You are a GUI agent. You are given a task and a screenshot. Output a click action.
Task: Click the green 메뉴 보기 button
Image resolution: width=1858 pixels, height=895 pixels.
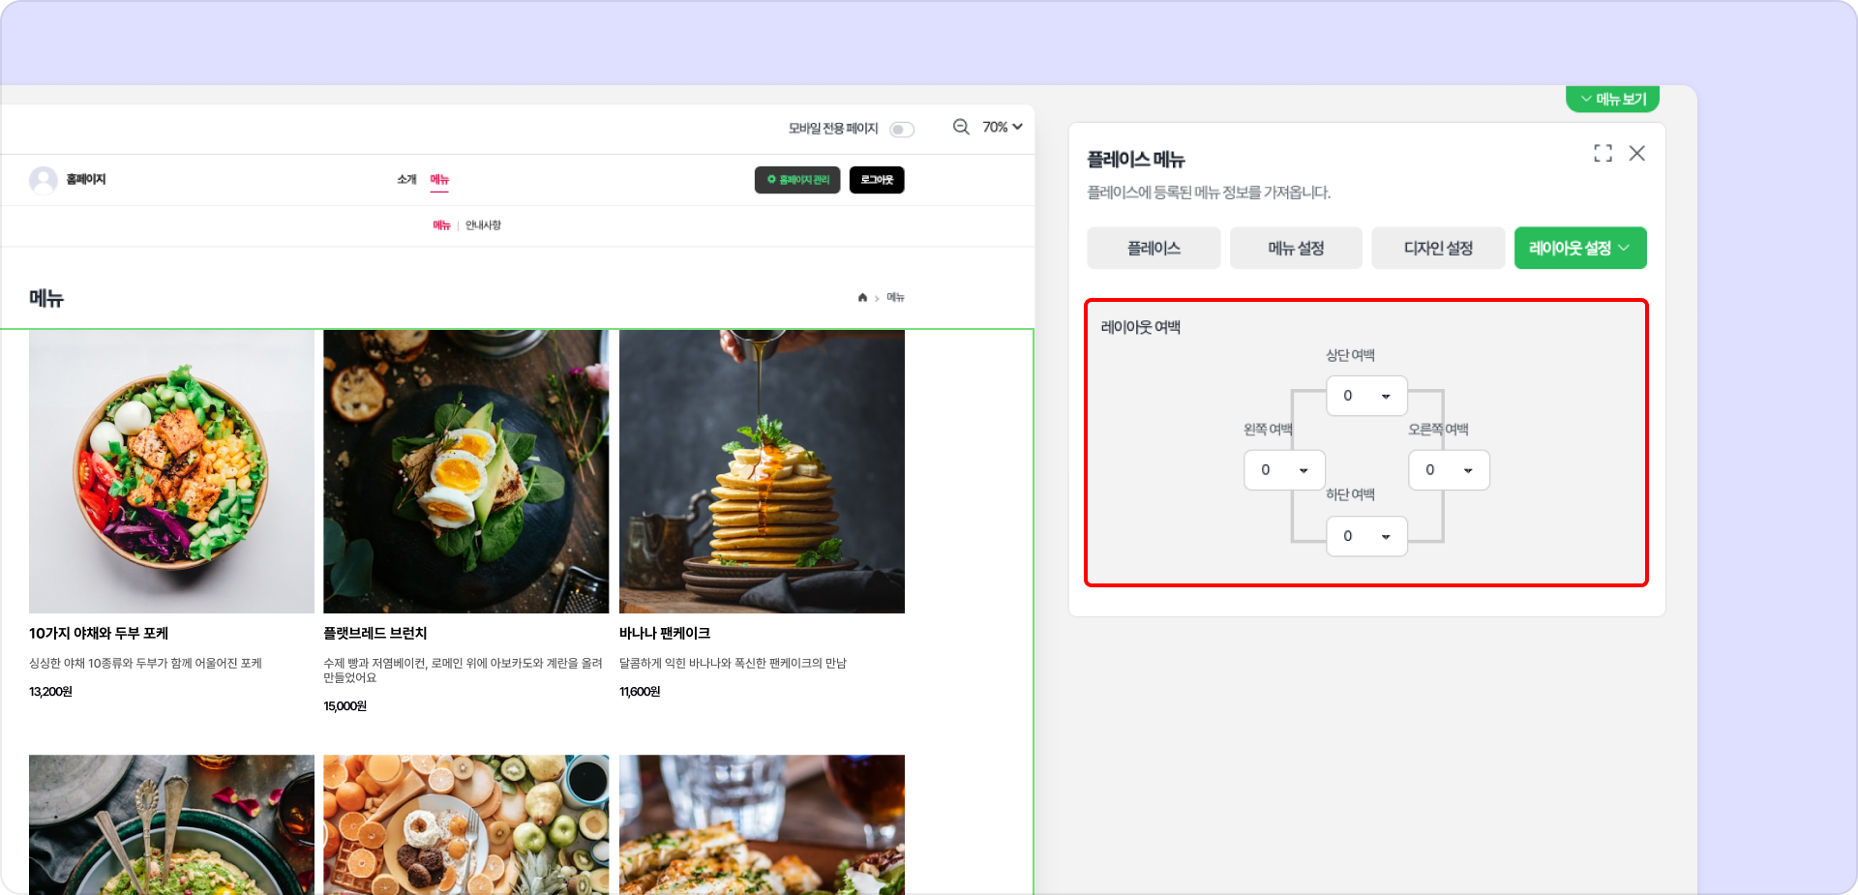tap(1613, 99)
